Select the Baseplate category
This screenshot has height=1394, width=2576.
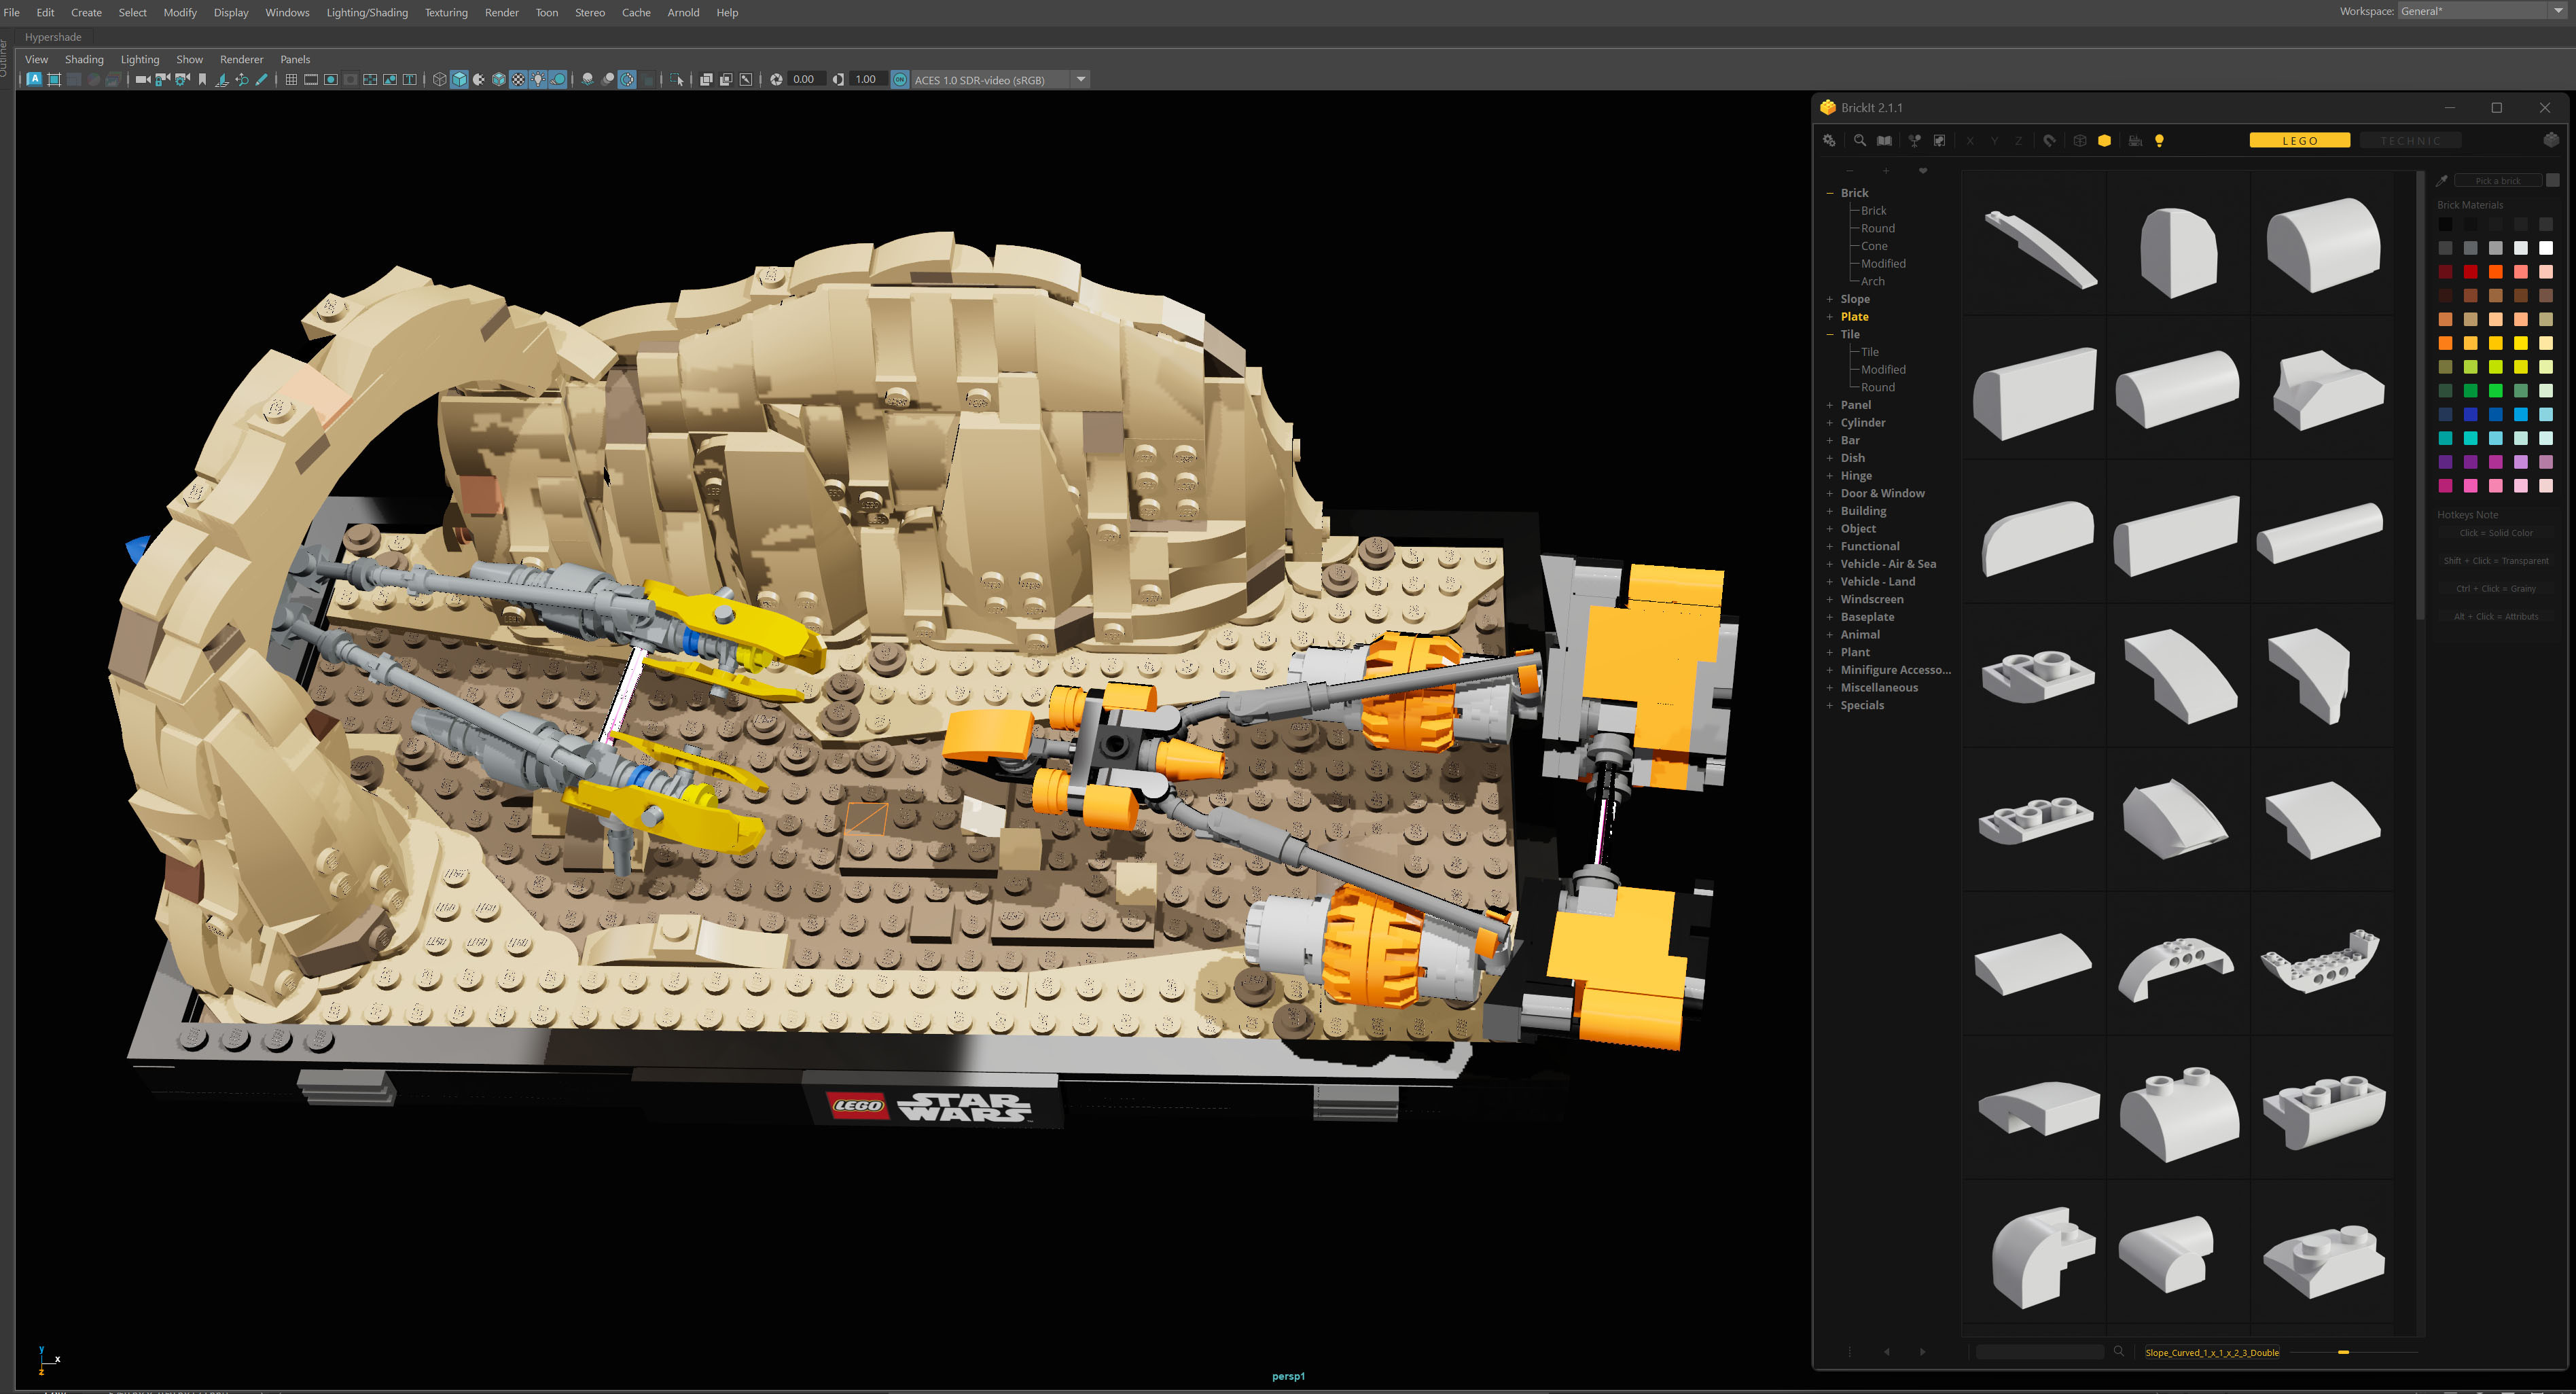1867,617
